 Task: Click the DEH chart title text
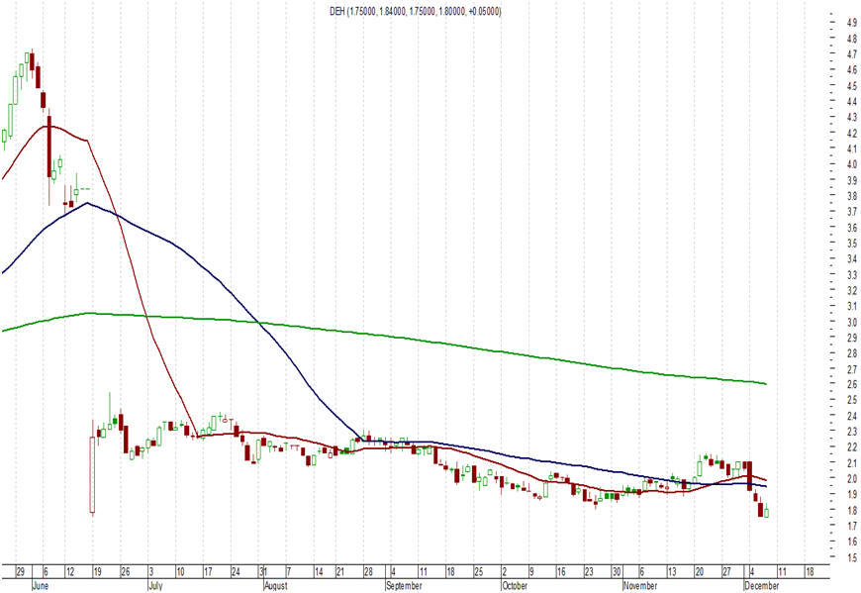click(x=415, y=11)
